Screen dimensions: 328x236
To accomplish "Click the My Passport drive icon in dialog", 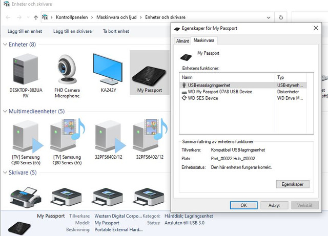I will (186, 57).
